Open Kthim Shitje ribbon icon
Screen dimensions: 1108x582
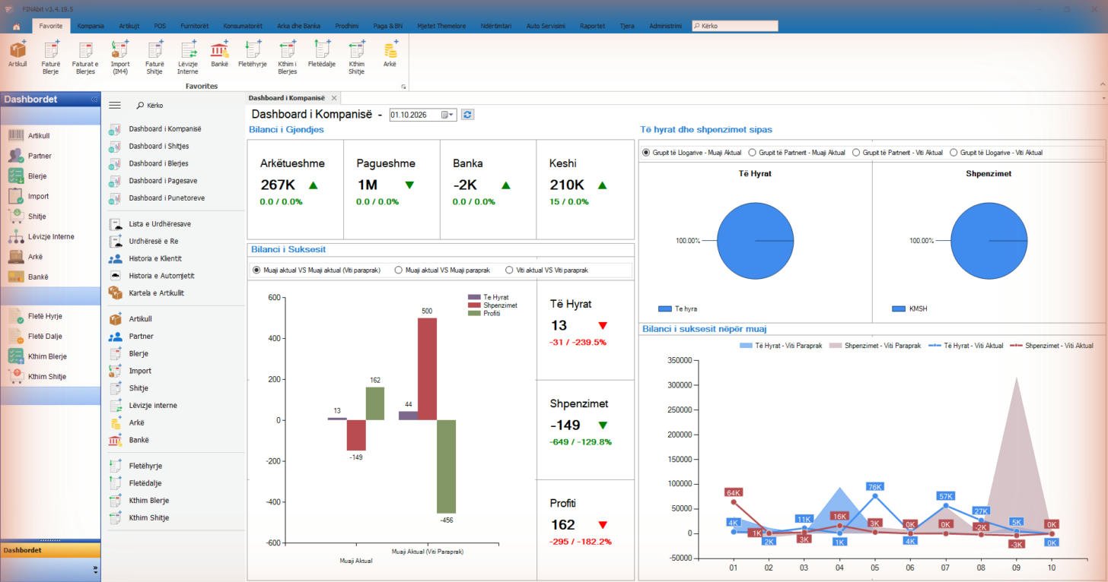356,59
